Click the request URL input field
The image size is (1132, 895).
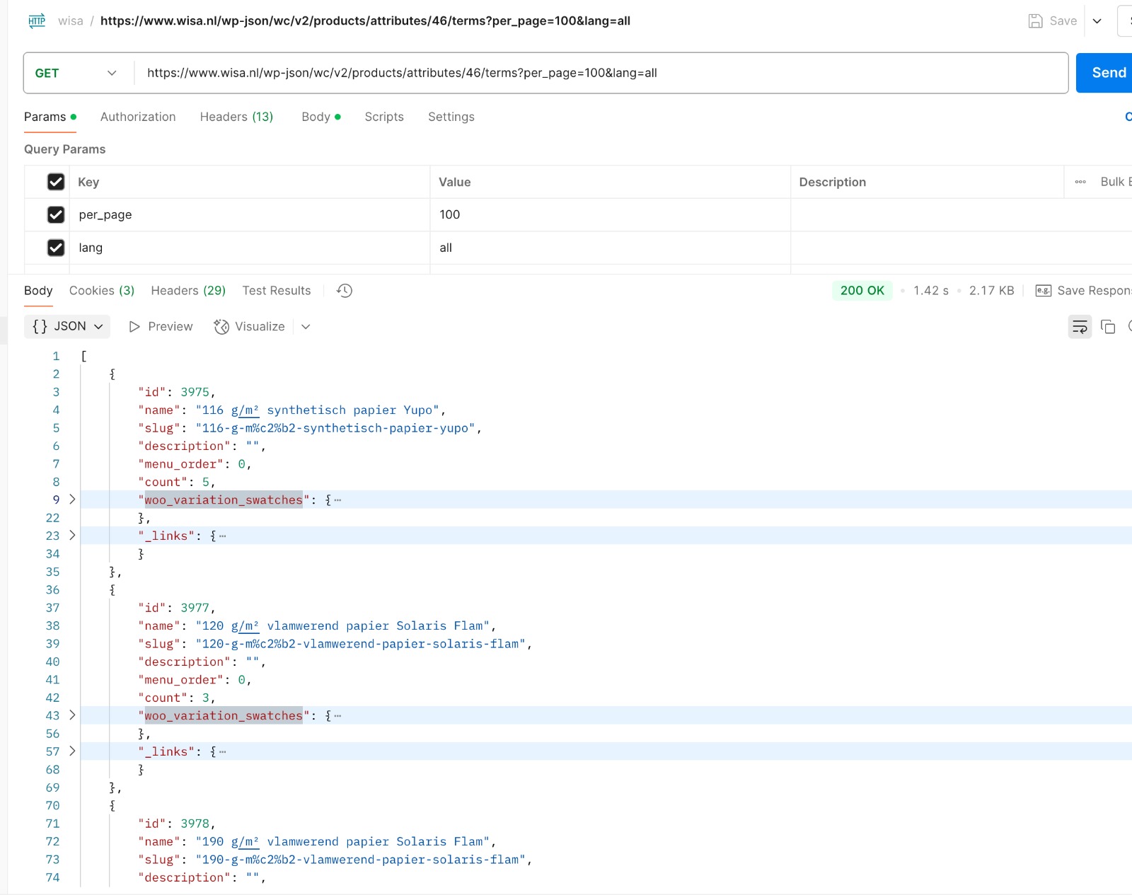601,73
